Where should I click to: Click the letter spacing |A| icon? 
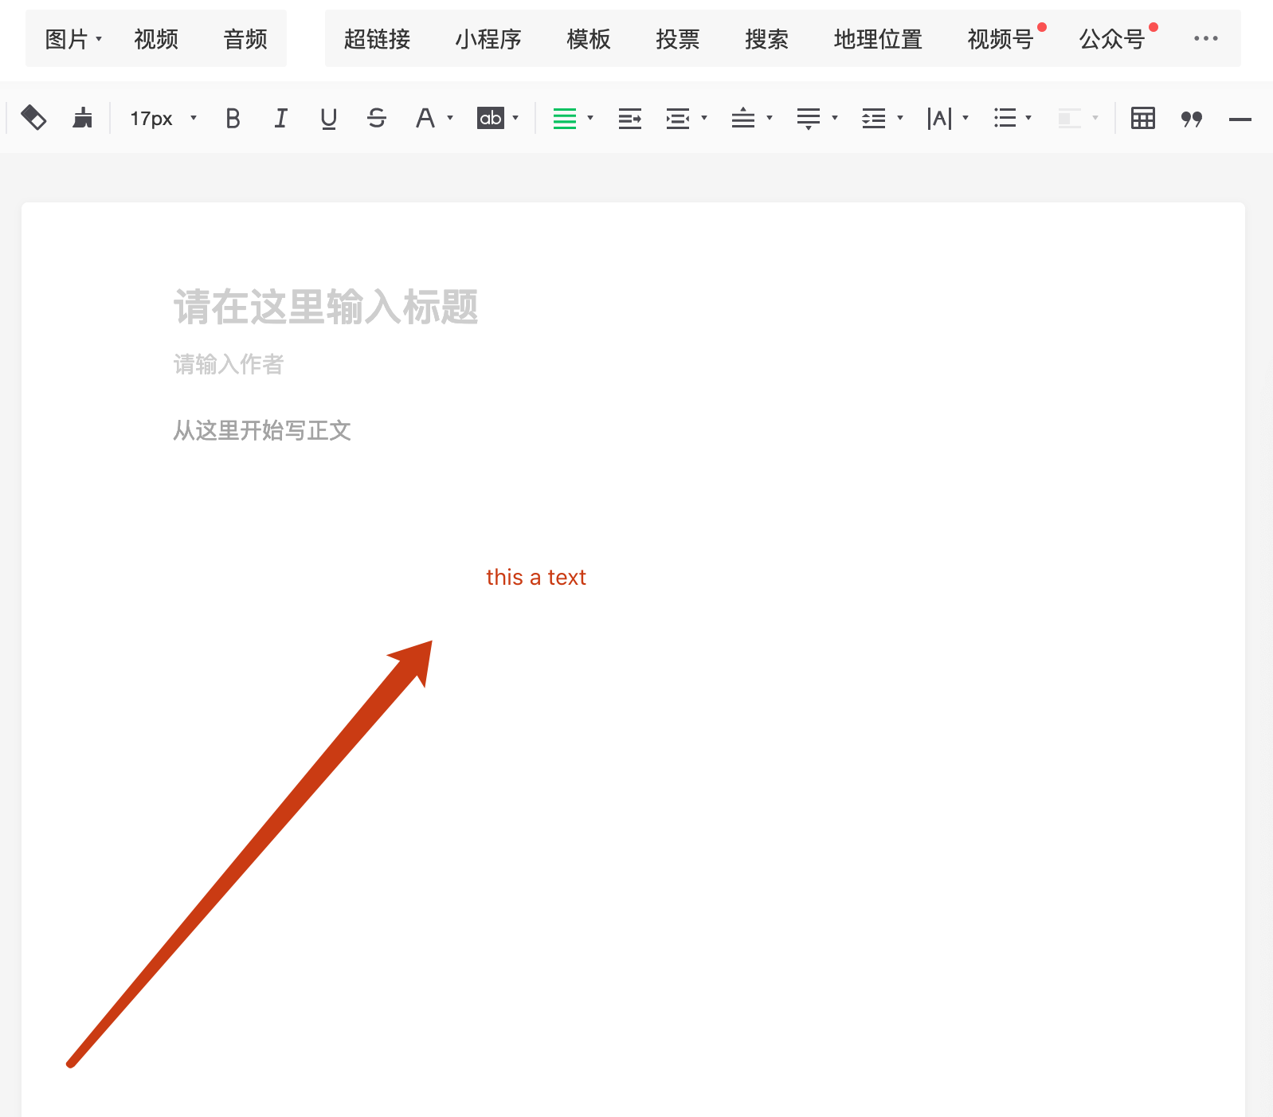[x=939, y=119]
